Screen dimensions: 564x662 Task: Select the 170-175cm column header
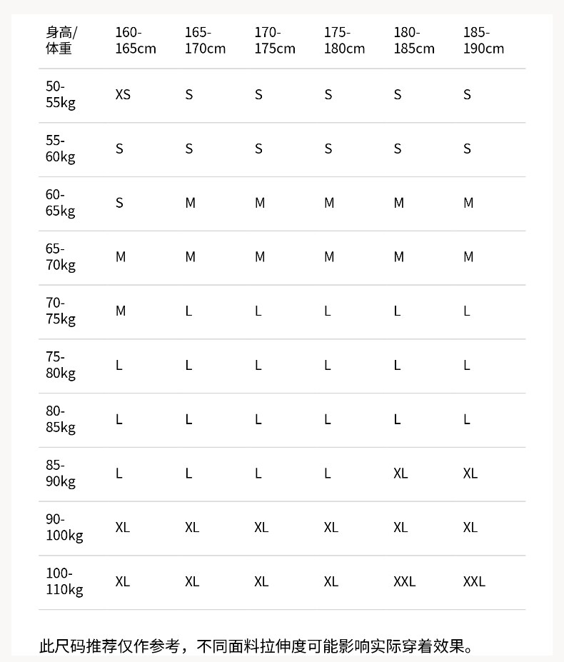point(274,41)
